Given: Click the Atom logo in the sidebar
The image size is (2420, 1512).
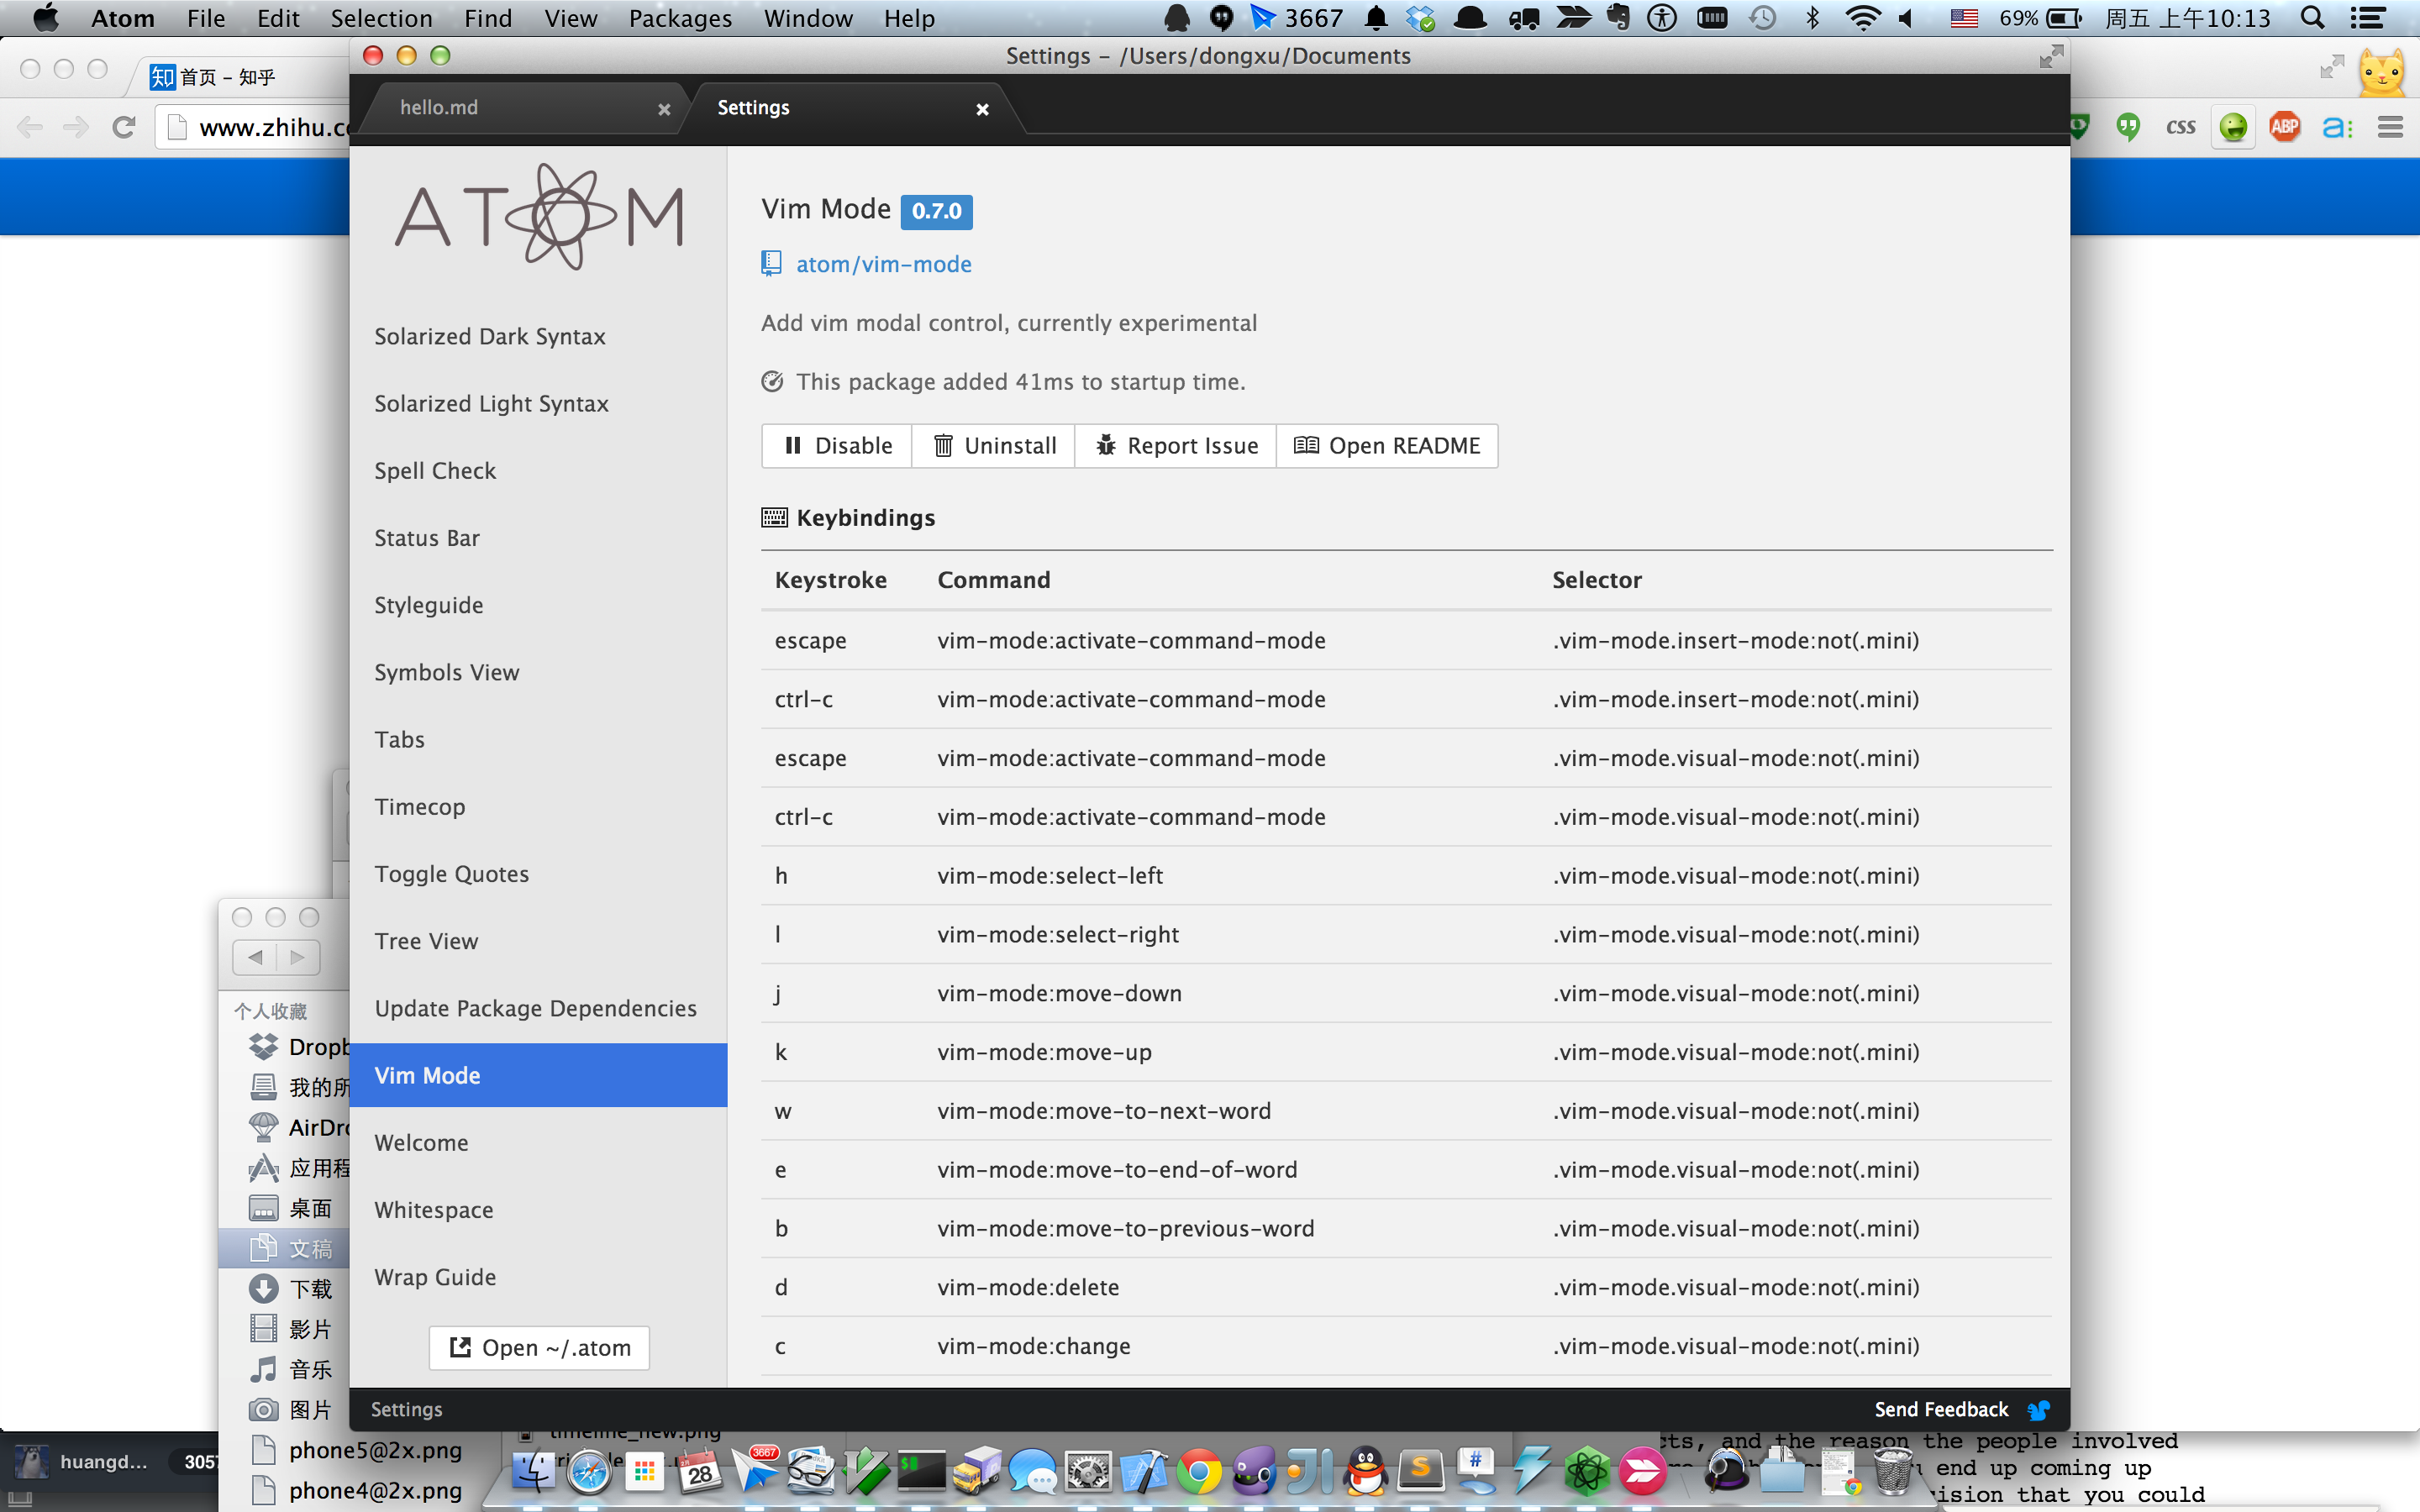Looking at the screenshot, I should [x=539, y=217].
